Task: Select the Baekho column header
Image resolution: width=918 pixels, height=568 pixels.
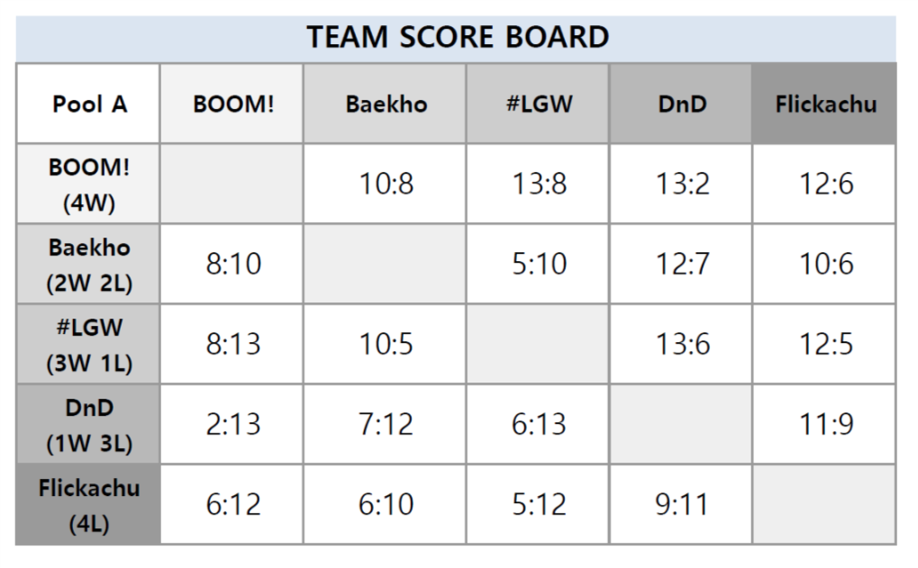Action: click(385, 104)
